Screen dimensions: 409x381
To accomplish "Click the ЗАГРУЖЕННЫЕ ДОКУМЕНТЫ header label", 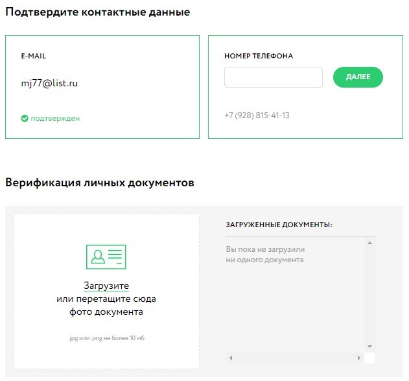I will pyautogui.click(x=279, y=225).
